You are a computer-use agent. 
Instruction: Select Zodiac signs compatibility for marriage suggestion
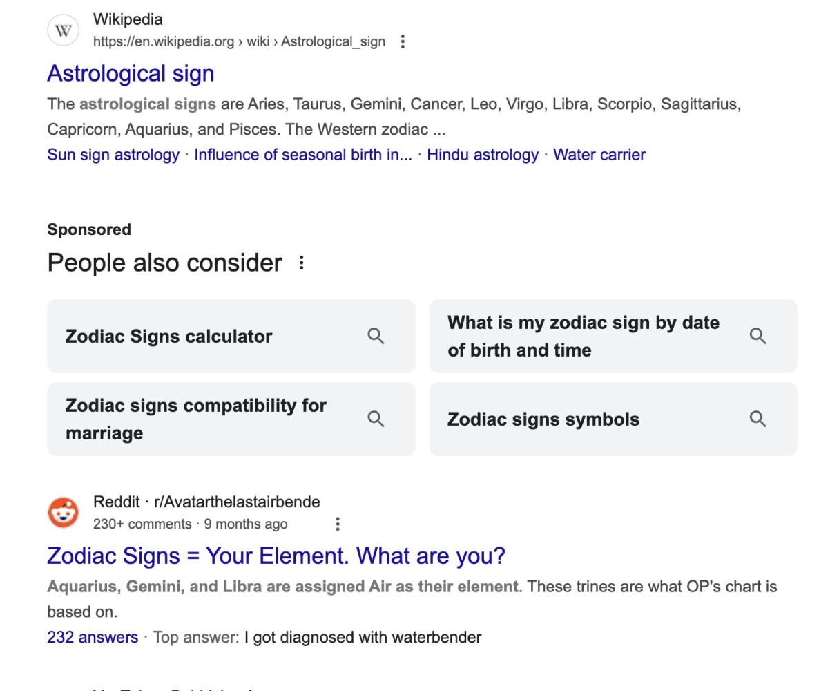point(231,419)
